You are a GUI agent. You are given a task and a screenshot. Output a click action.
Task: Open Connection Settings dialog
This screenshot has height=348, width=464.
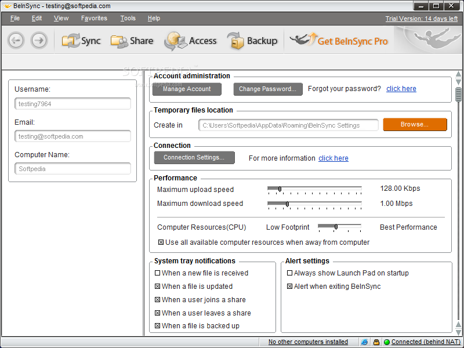coord(194,157)
